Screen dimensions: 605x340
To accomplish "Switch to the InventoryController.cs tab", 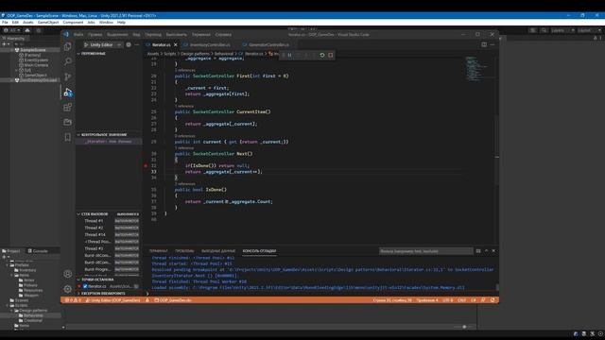I will 210,44.
